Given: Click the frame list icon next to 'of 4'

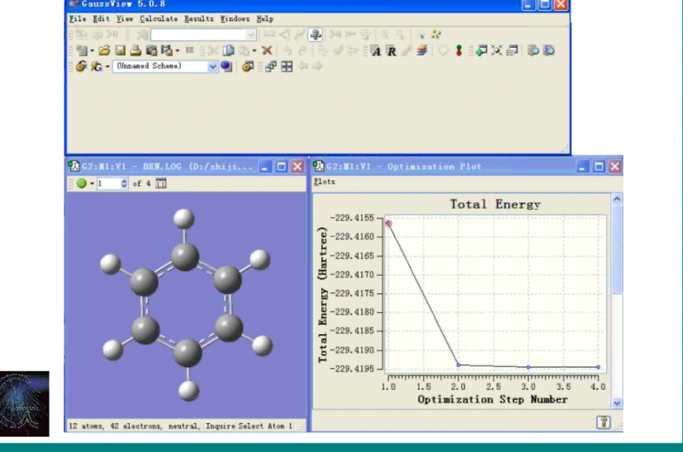Looking at the screenshot, I should click(161, 184).
